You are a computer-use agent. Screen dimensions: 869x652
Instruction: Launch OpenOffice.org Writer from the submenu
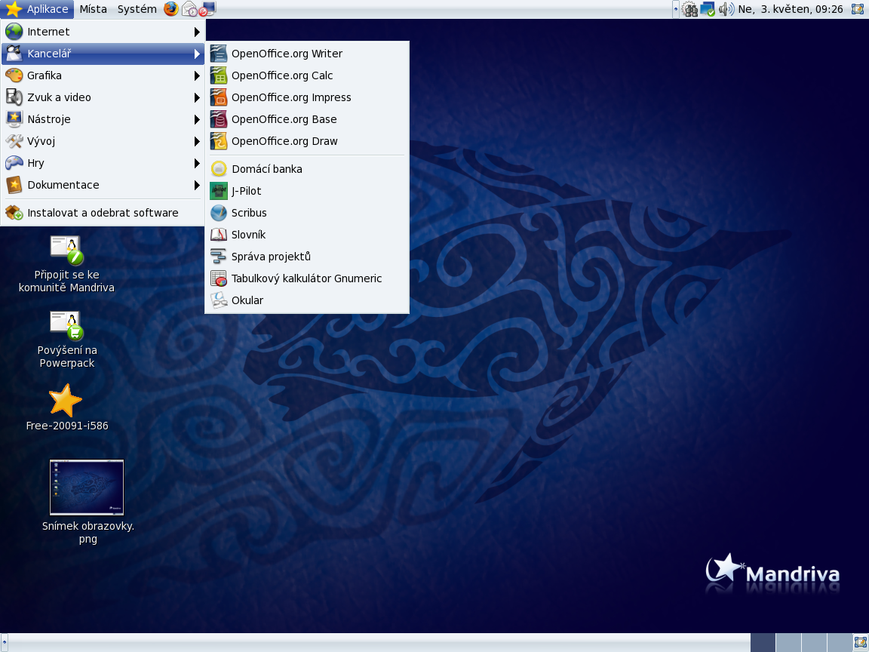click(x=307, y=54)
